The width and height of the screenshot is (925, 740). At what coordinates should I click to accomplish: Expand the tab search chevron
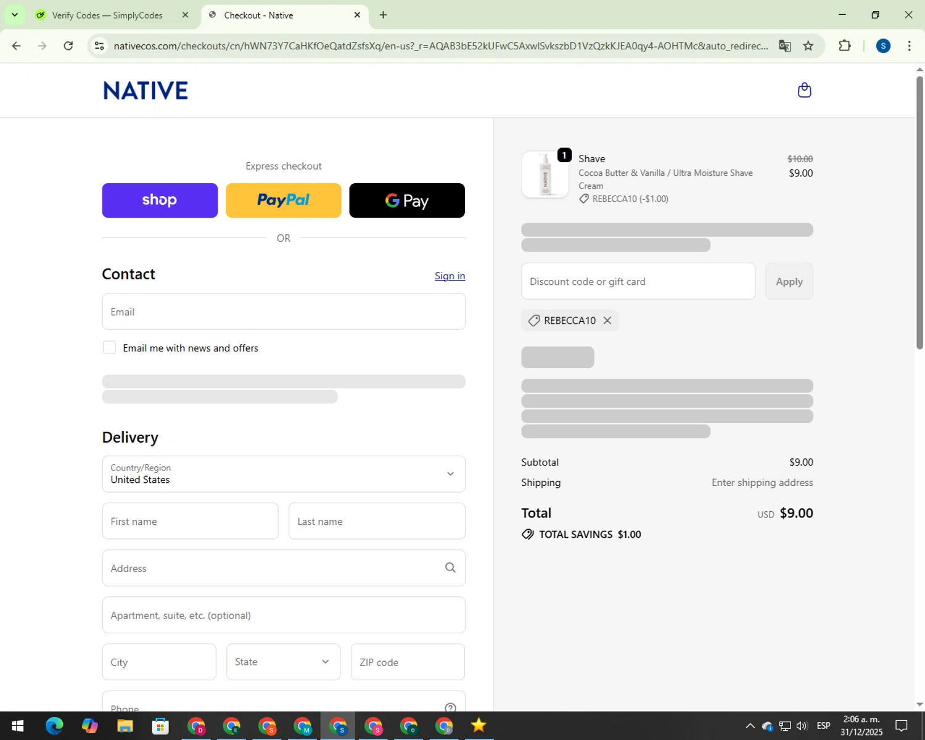[x=15, y=15]
